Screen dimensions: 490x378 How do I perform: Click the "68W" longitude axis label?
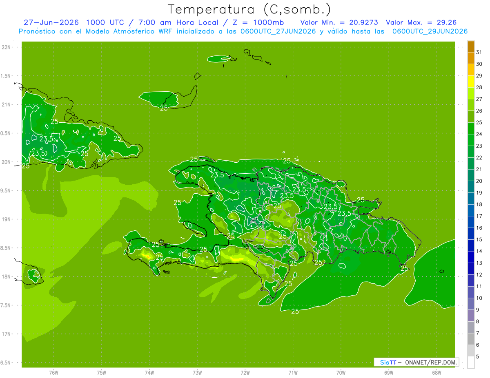tap(436, 373)
